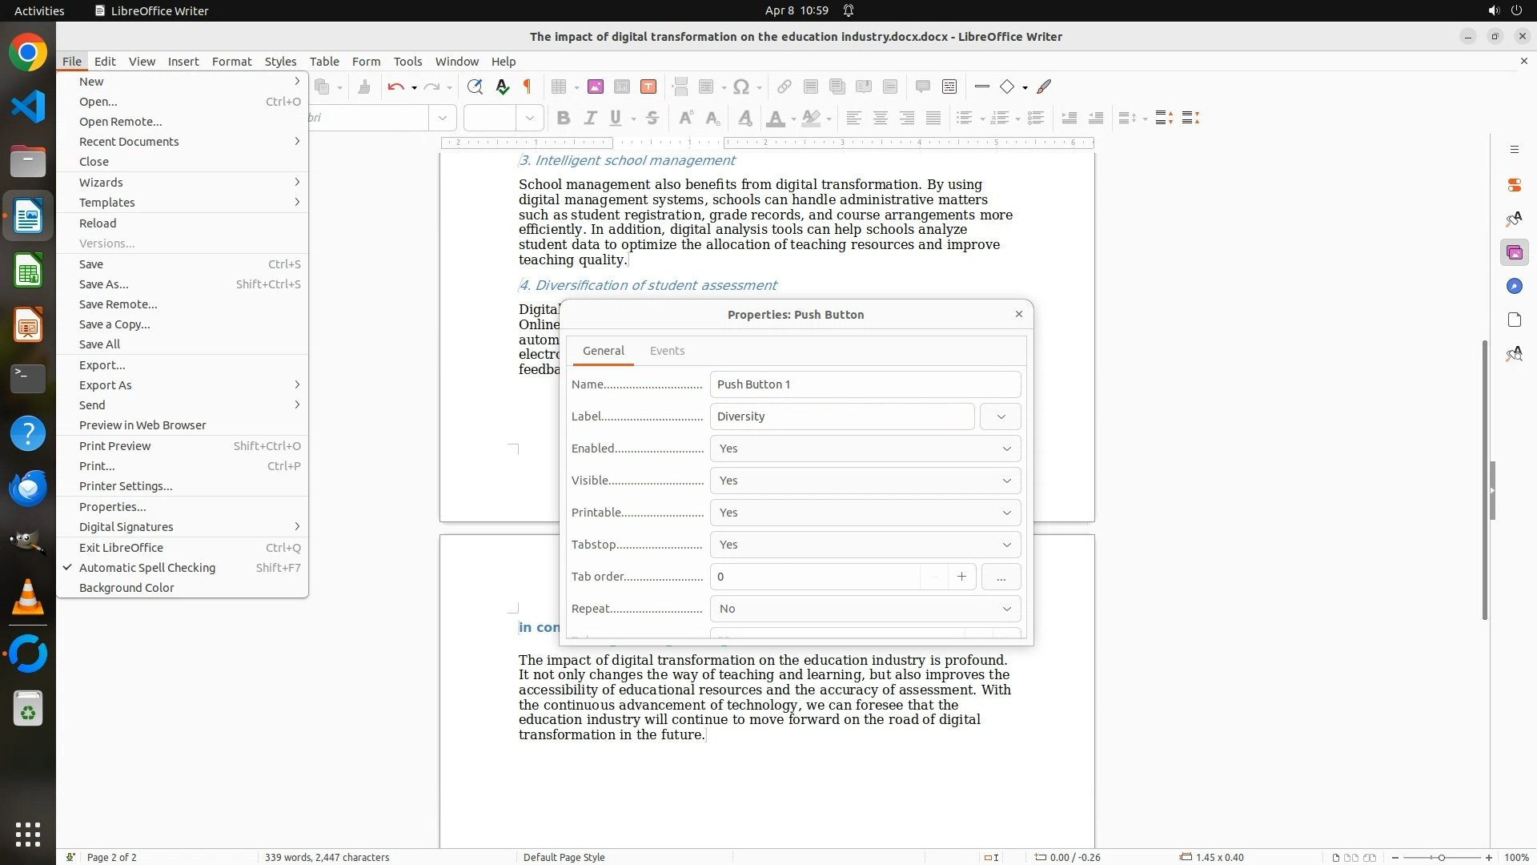Click the Justified alignment icon
The height and width of the screenshot is (865, 1537).
pos(933,118)
